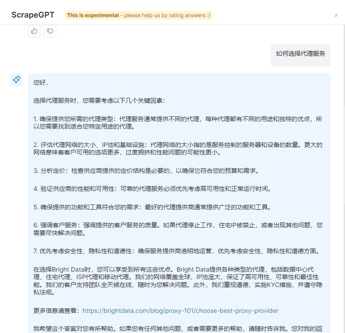Click point 2 about 评估代理网络的大小
This screenshot has height=333, width=345.
click(x=178, y=148)
